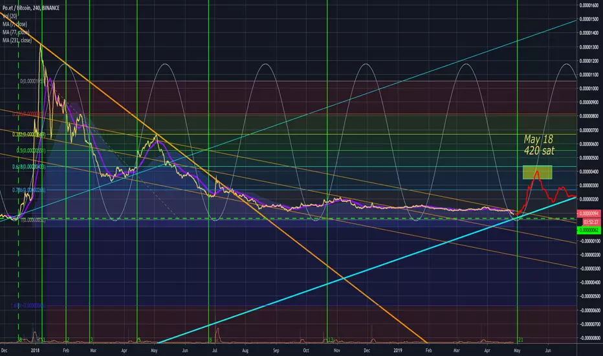Image resolution: width=603 pixels, height=356 pixels.
Task: Click the -0.00000700 price axis label
Action: (x=589, y=324)
